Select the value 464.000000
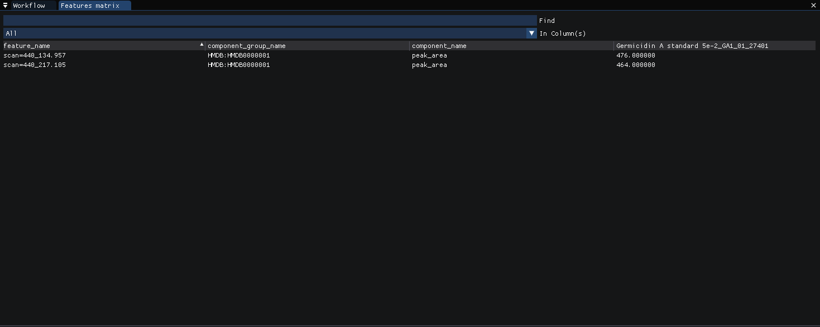Viewport: 820px width, 327px height. 636,65
